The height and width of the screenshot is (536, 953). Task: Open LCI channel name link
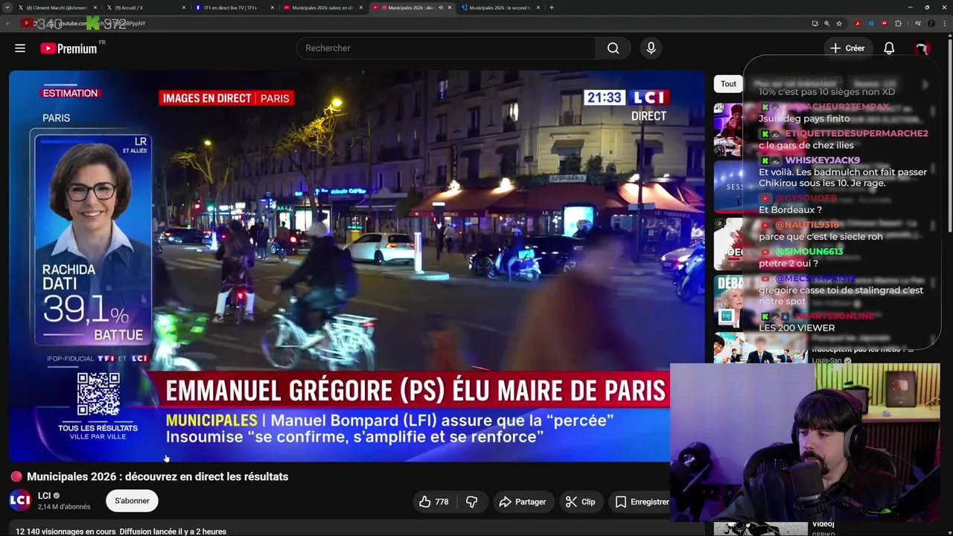(44, 496)
